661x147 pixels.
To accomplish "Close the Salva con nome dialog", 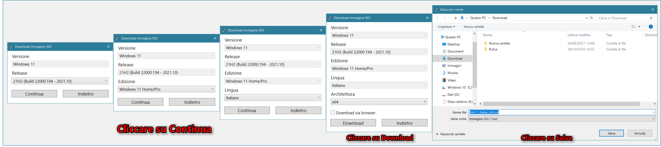I will point(653,9).
